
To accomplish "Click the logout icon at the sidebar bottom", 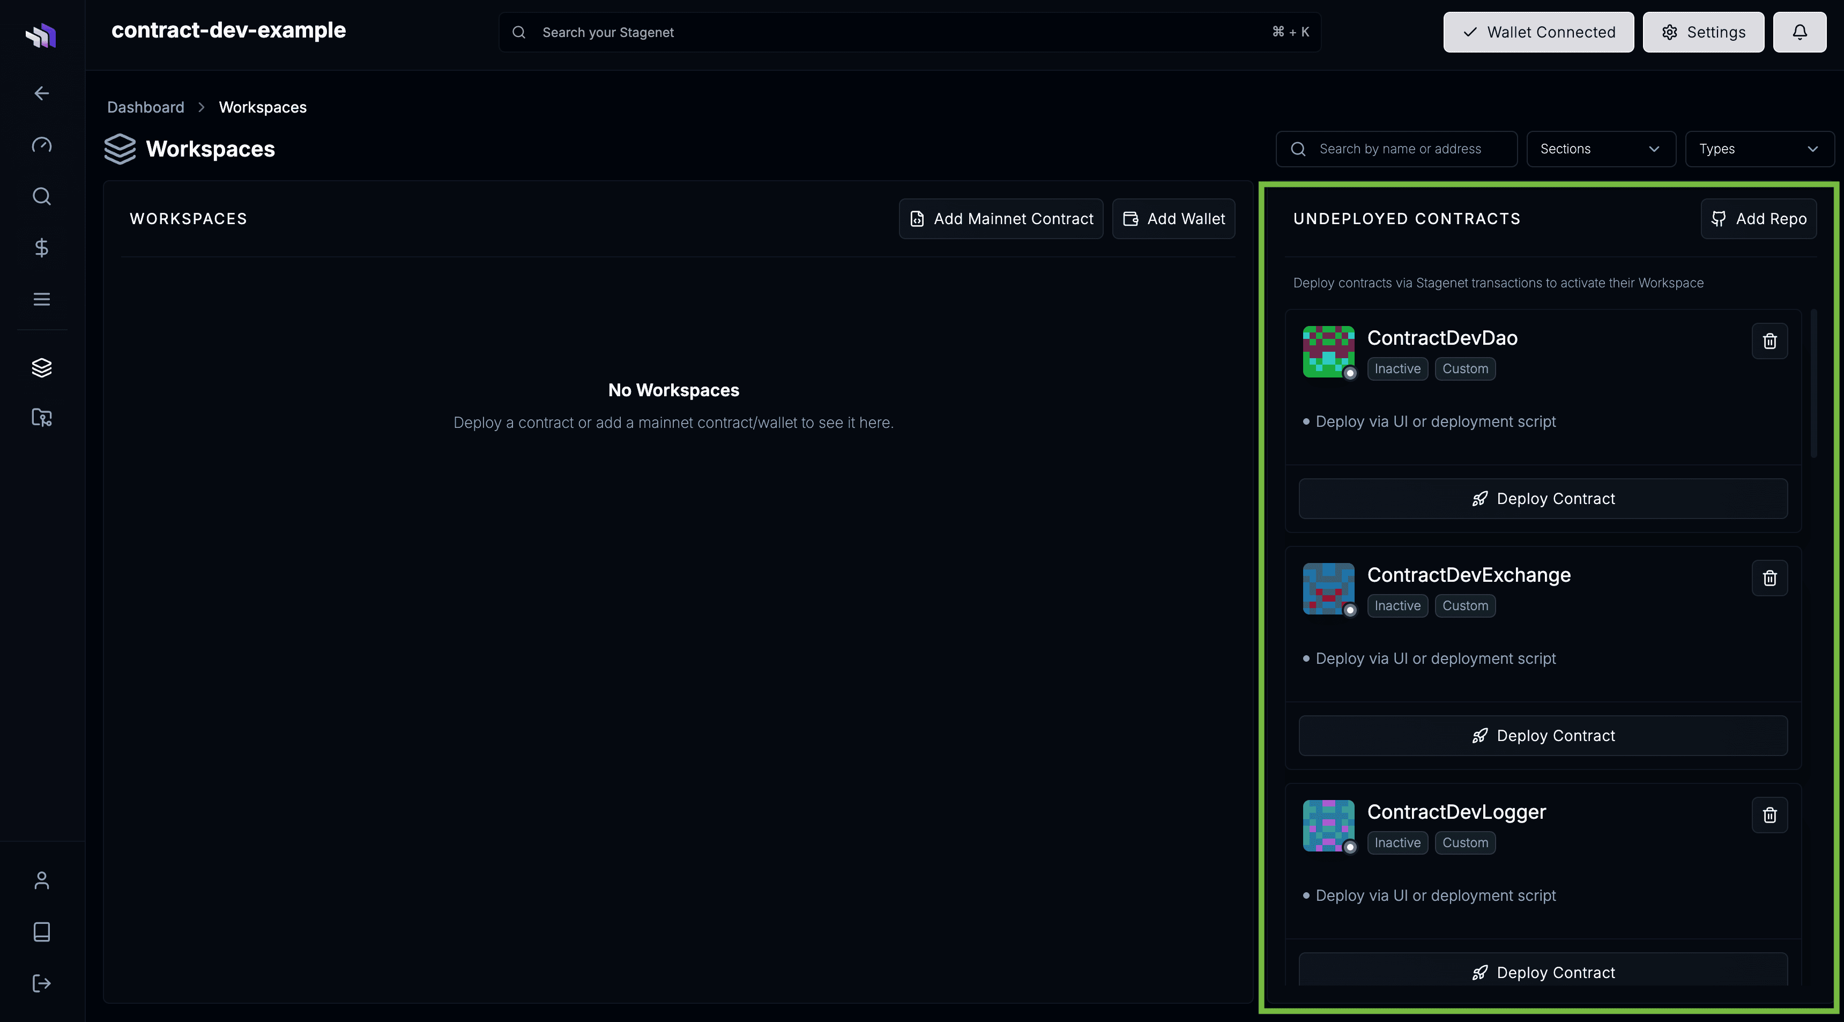I will click(41, 983).
